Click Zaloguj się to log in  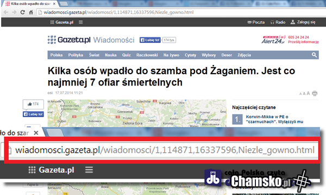pos(303,22)
